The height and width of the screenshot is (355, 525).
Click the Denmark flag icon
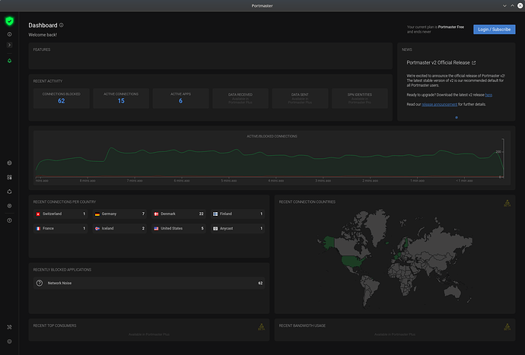156,214
